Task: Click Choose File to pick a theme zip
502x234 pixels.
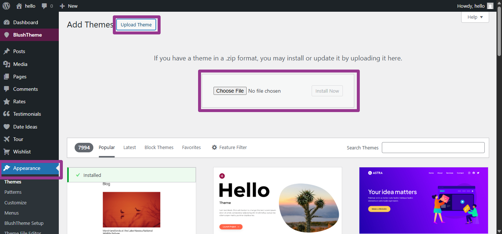Action: 230,90
